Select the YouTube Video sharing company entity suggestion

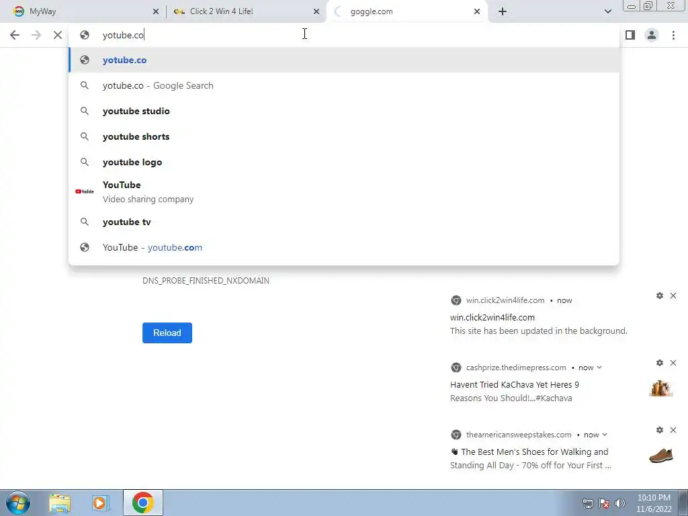pyautogui.click(x=344, y=191)
